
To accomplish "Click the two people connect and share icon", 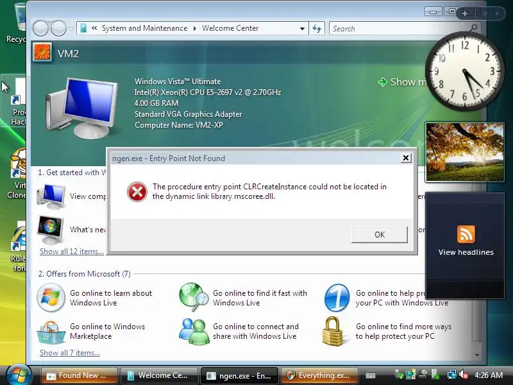I will pyautogui.click(x=194, y=331).
